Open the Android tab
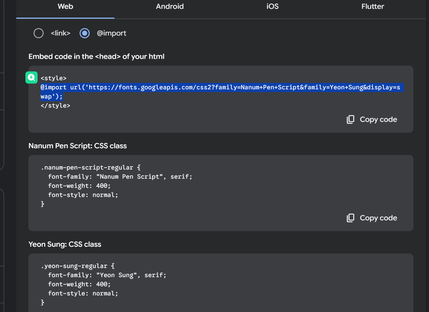 point(170,6)
